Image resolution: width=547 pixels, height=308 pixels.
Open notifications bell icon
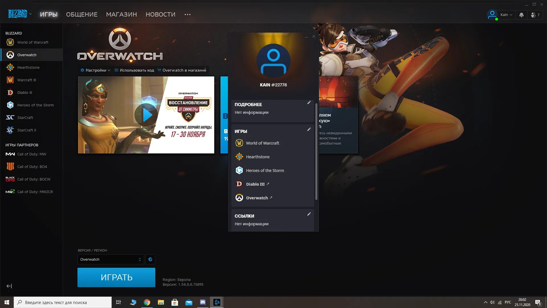(x=521, y=15)
